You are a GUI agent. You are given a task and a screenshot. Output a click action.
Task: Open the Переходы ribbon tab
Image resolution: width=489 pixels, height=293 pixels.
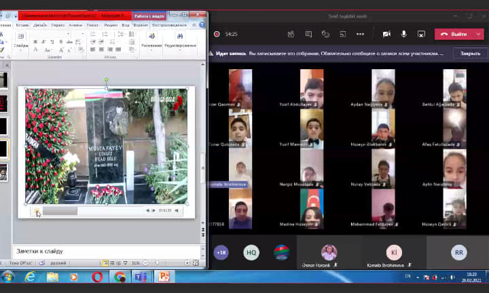pos(58,25)
